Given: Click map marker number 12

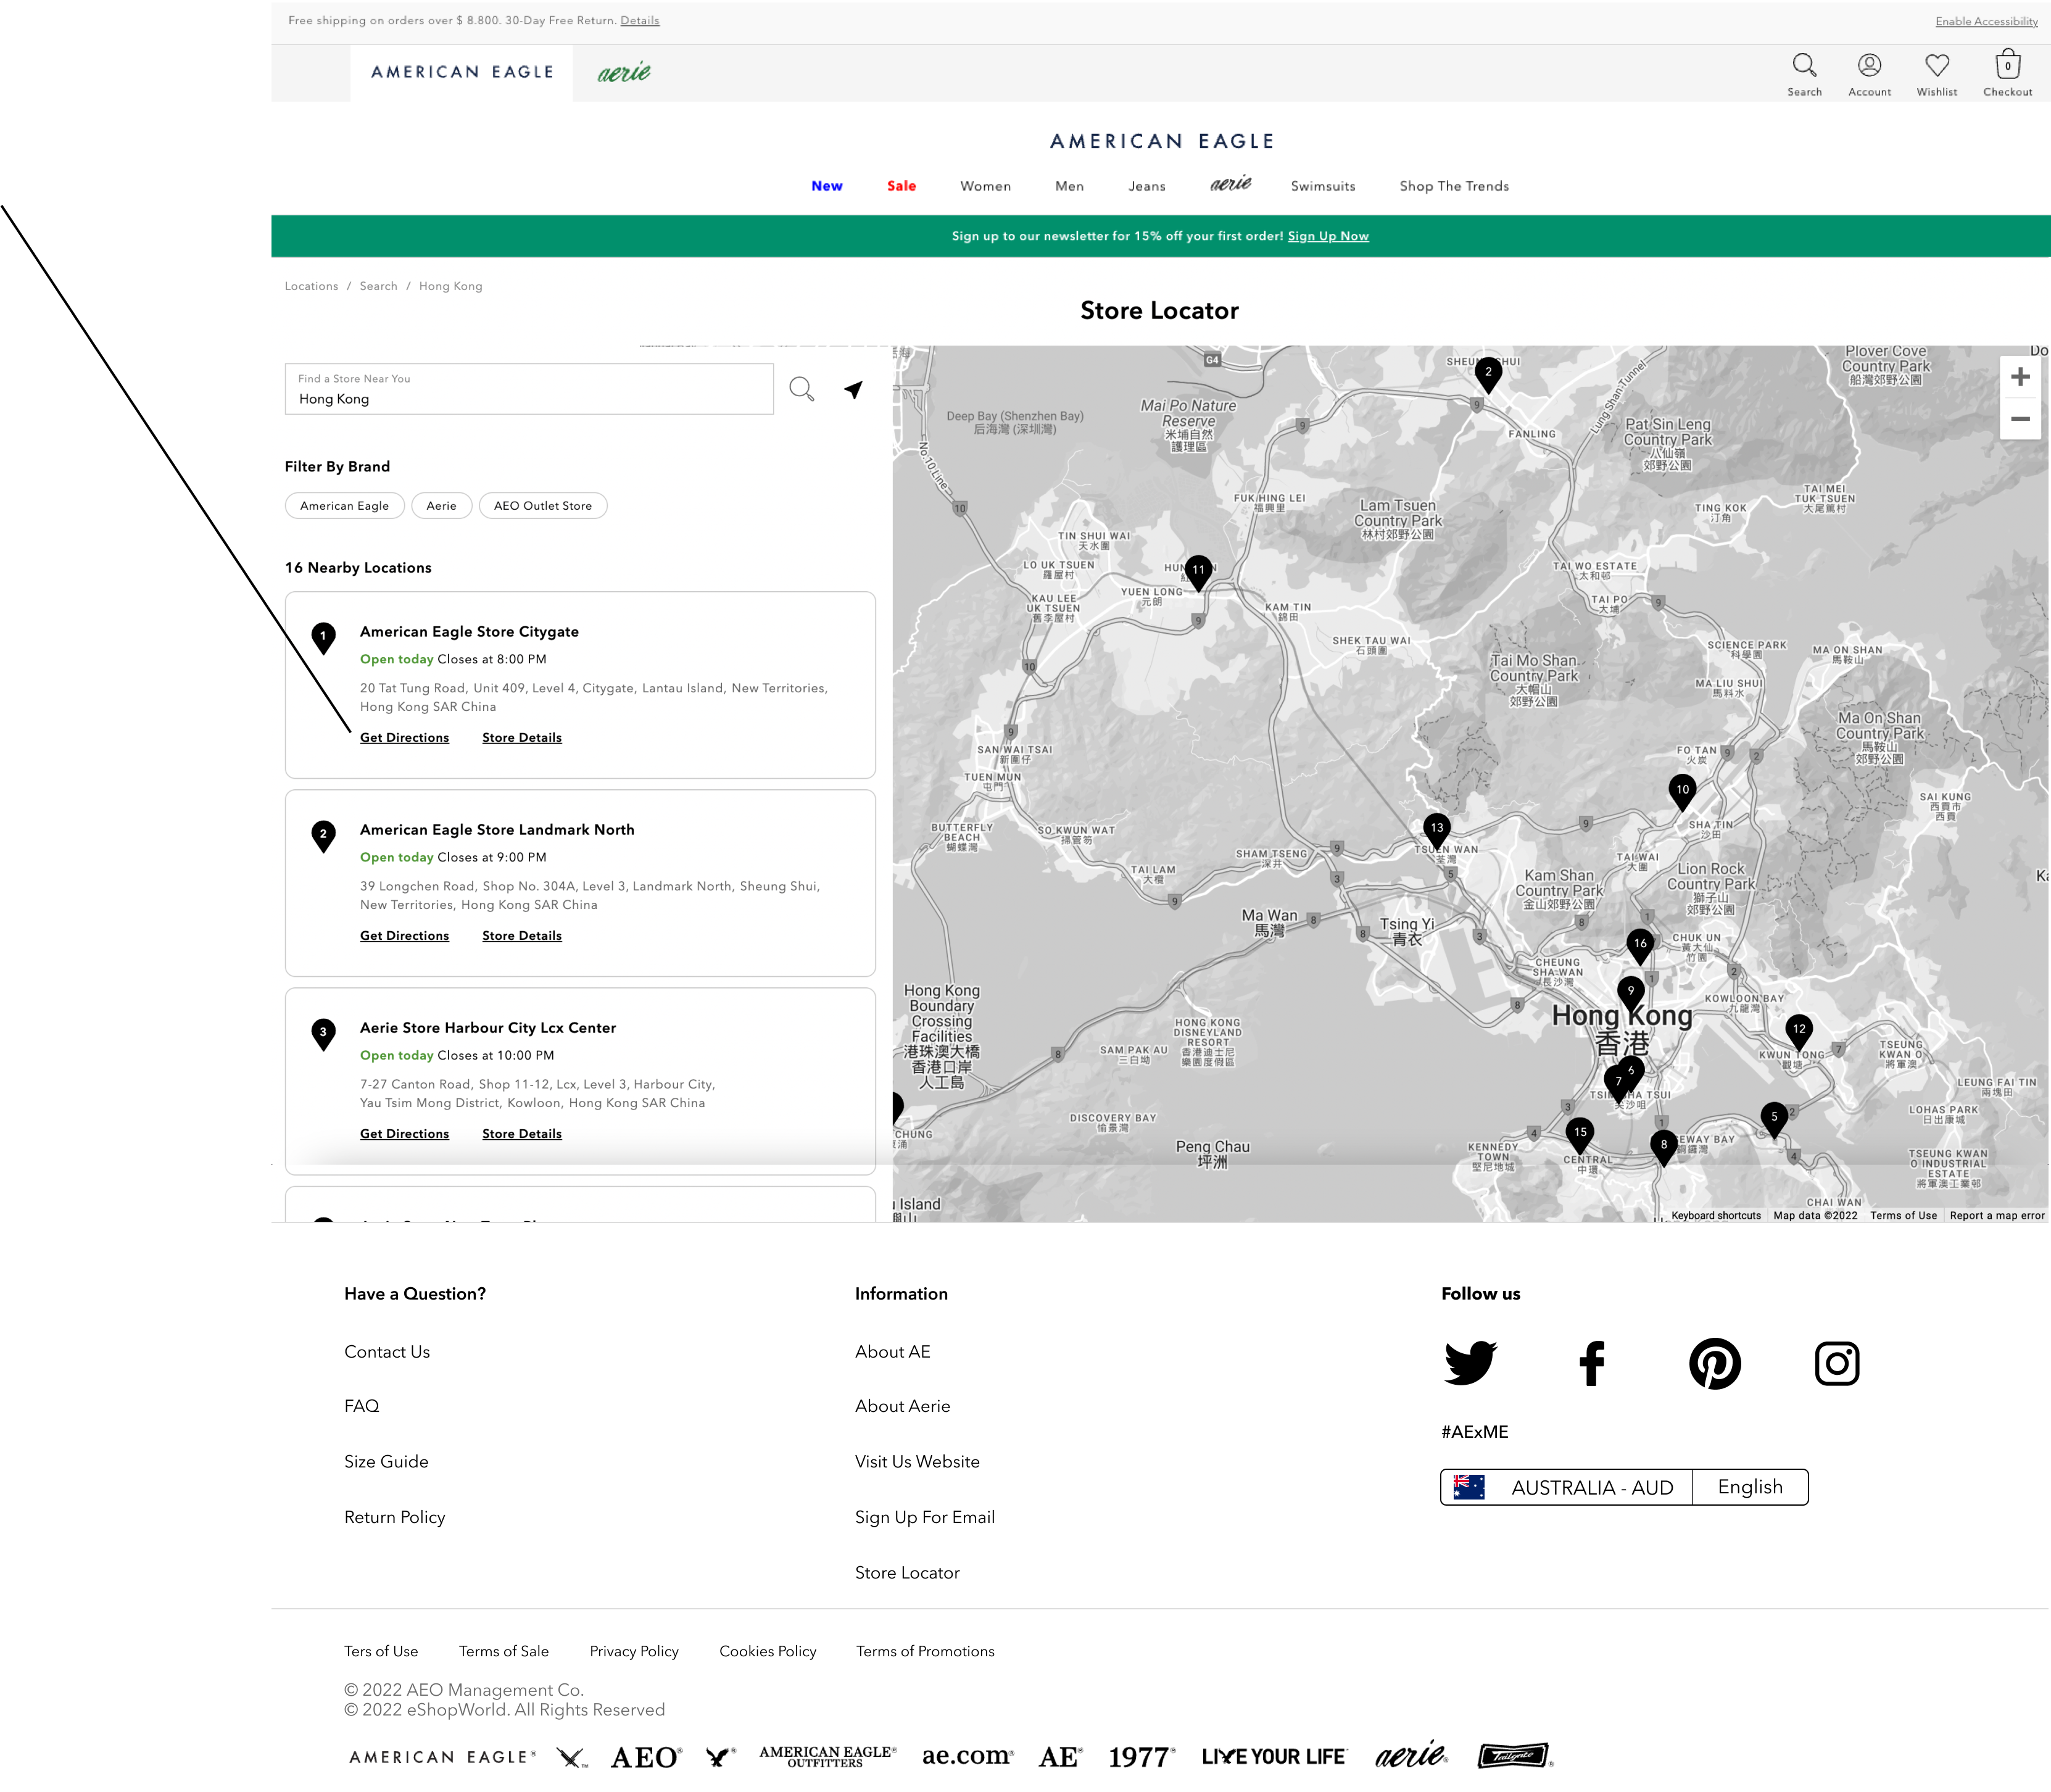Looking at the screenshot, I should pos(1798,1031).
